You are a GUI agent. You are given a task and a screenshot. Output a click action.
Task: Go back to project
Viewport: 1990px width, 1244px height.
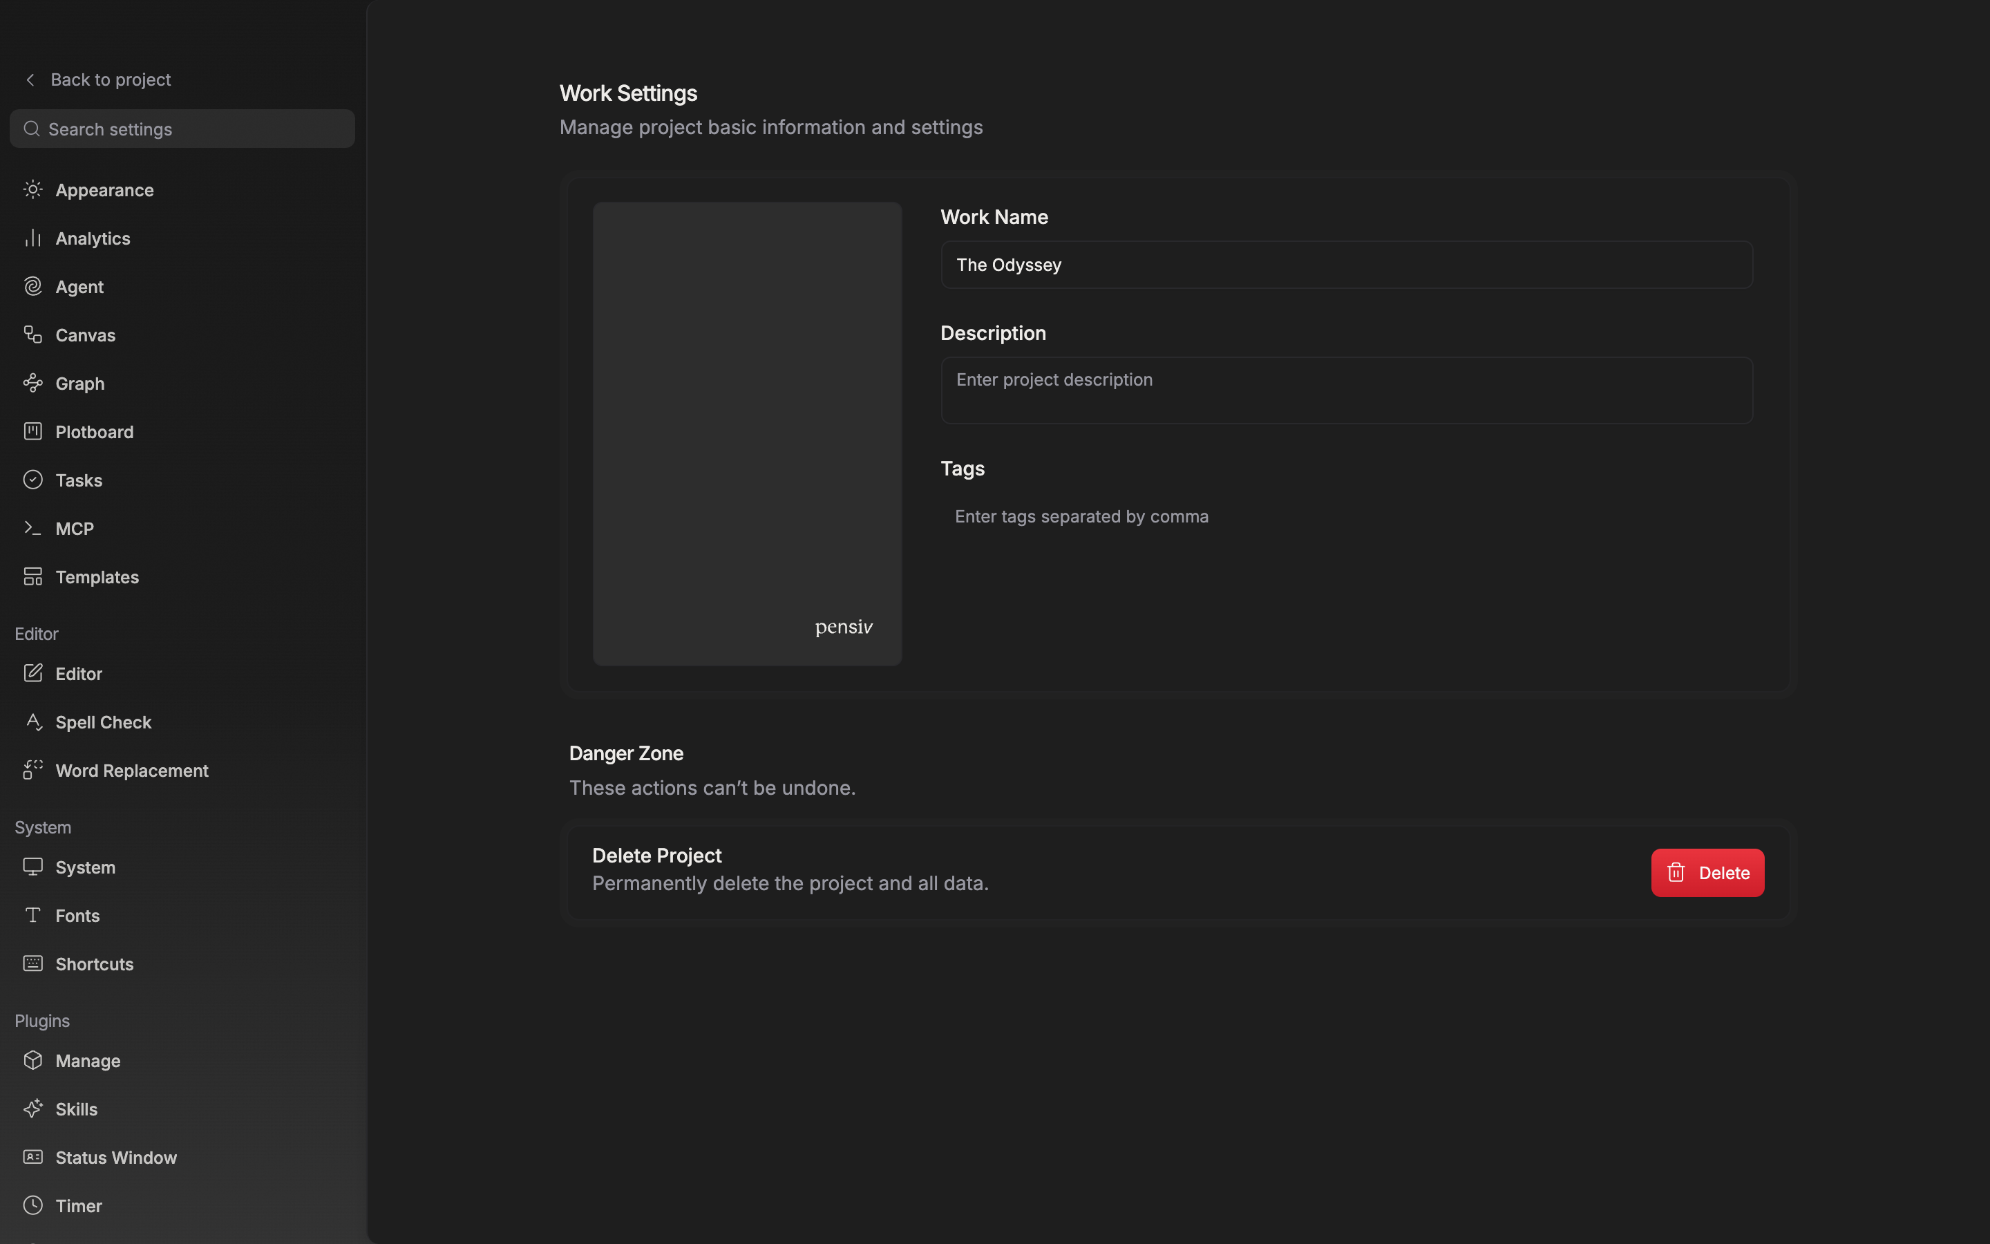98,79
